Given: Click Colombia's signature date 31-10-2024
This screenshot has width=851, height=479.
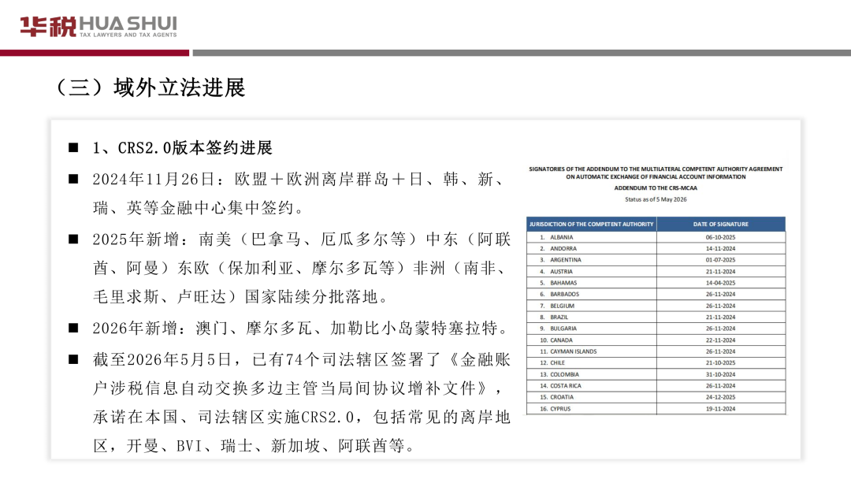Looking at the screenshot, I should (721, 374).
